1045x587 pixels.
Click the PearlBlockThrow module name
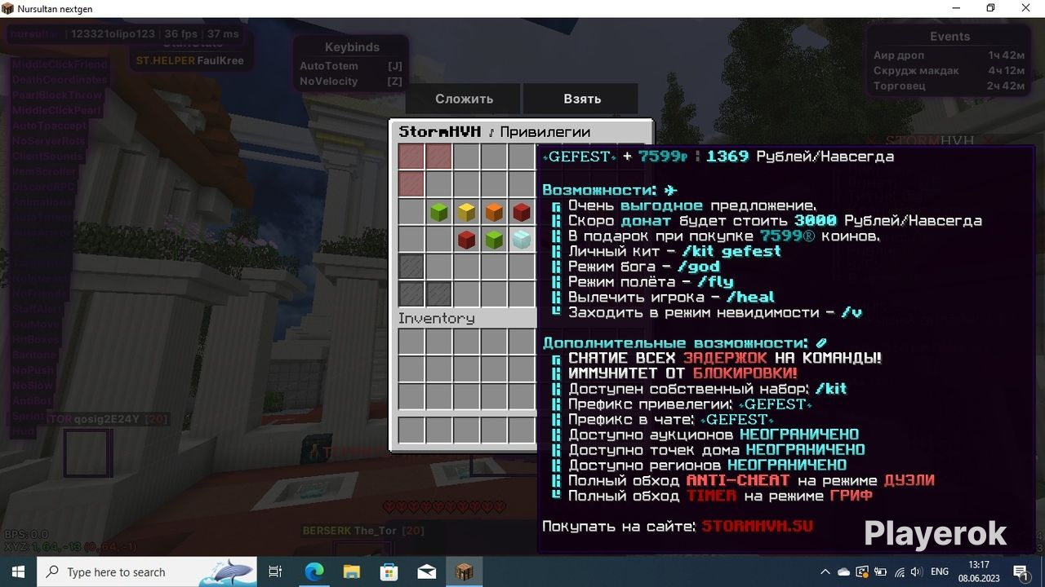(x=57, y=95)
